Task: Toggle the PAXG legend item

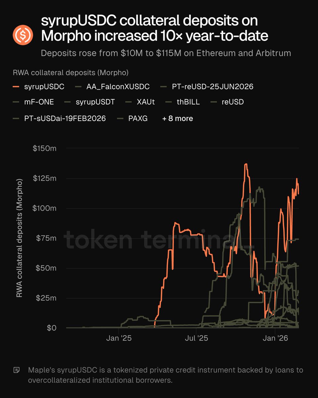Action: click(x=138, y=118)
